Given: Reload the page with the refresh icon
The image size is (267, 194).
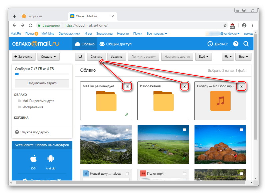Looking at the screenshot, I should coord(30,25).
